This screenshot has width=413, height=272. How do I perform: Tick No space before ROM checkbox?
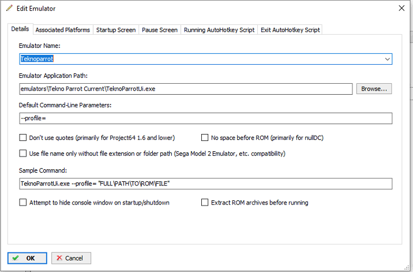click(205, 137)
